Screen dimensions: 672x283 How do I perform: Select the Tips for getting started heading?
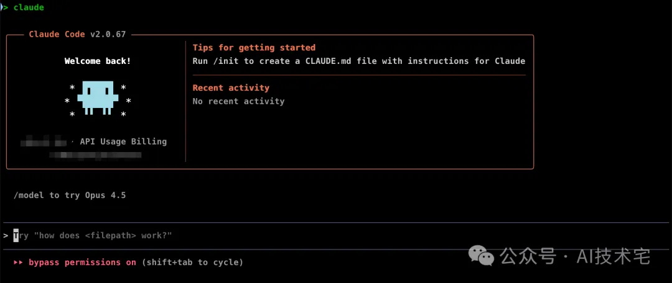pos(254,47)
